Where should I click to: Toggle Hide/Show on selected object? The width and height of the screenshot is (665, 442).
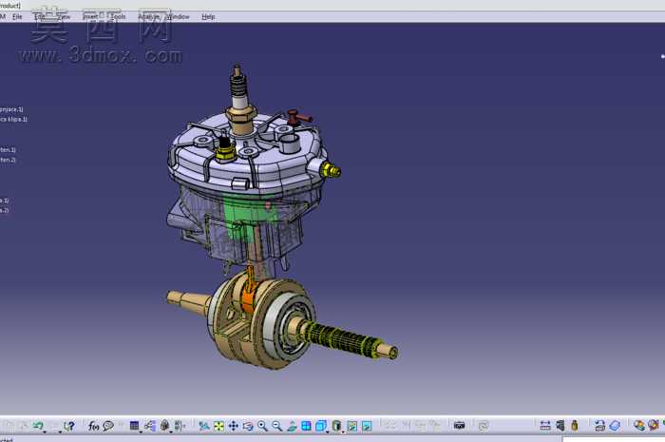[x=352, y=426]
